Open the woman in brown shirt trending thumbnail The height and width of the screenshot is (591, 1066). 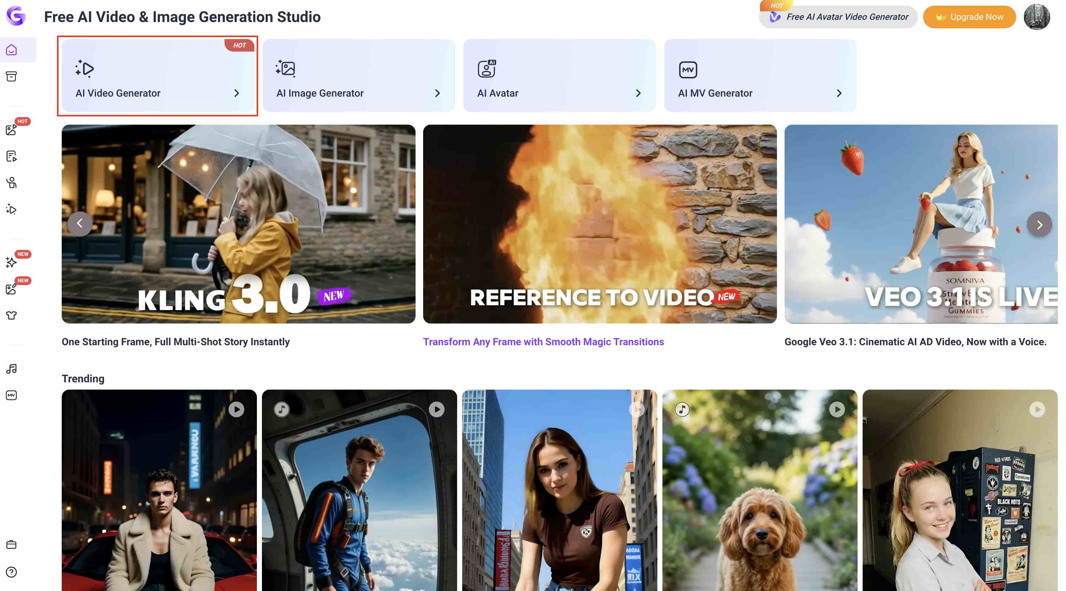click(x=559, y=490)
